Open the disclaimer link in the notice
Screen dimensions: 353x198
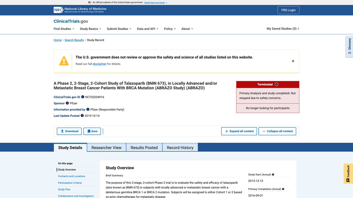coord(100,64)
